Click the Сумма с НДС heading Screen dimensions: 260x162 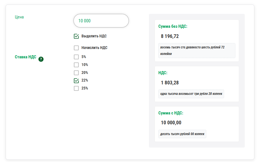pyautogui.click(x=171, y=113)
